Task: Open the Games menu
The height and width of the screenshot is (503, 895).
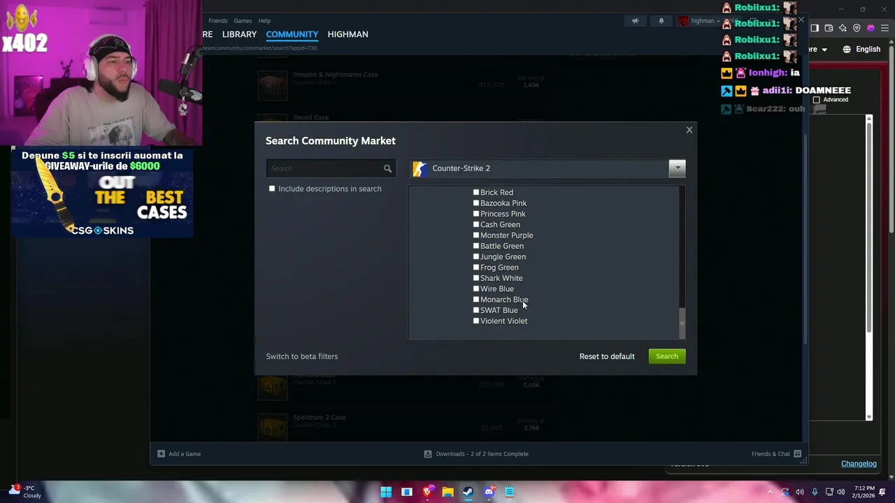Action: (x=243, y=21)
